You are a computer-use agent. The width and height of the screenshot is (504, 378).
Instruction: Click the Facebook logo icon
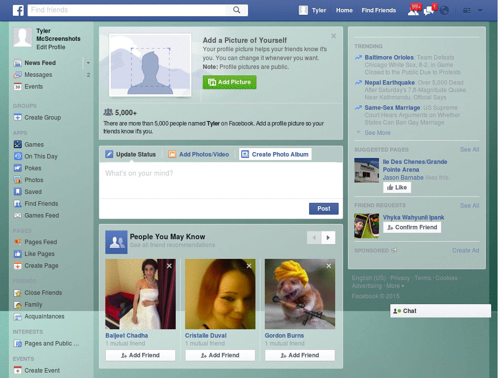point(18,10)
